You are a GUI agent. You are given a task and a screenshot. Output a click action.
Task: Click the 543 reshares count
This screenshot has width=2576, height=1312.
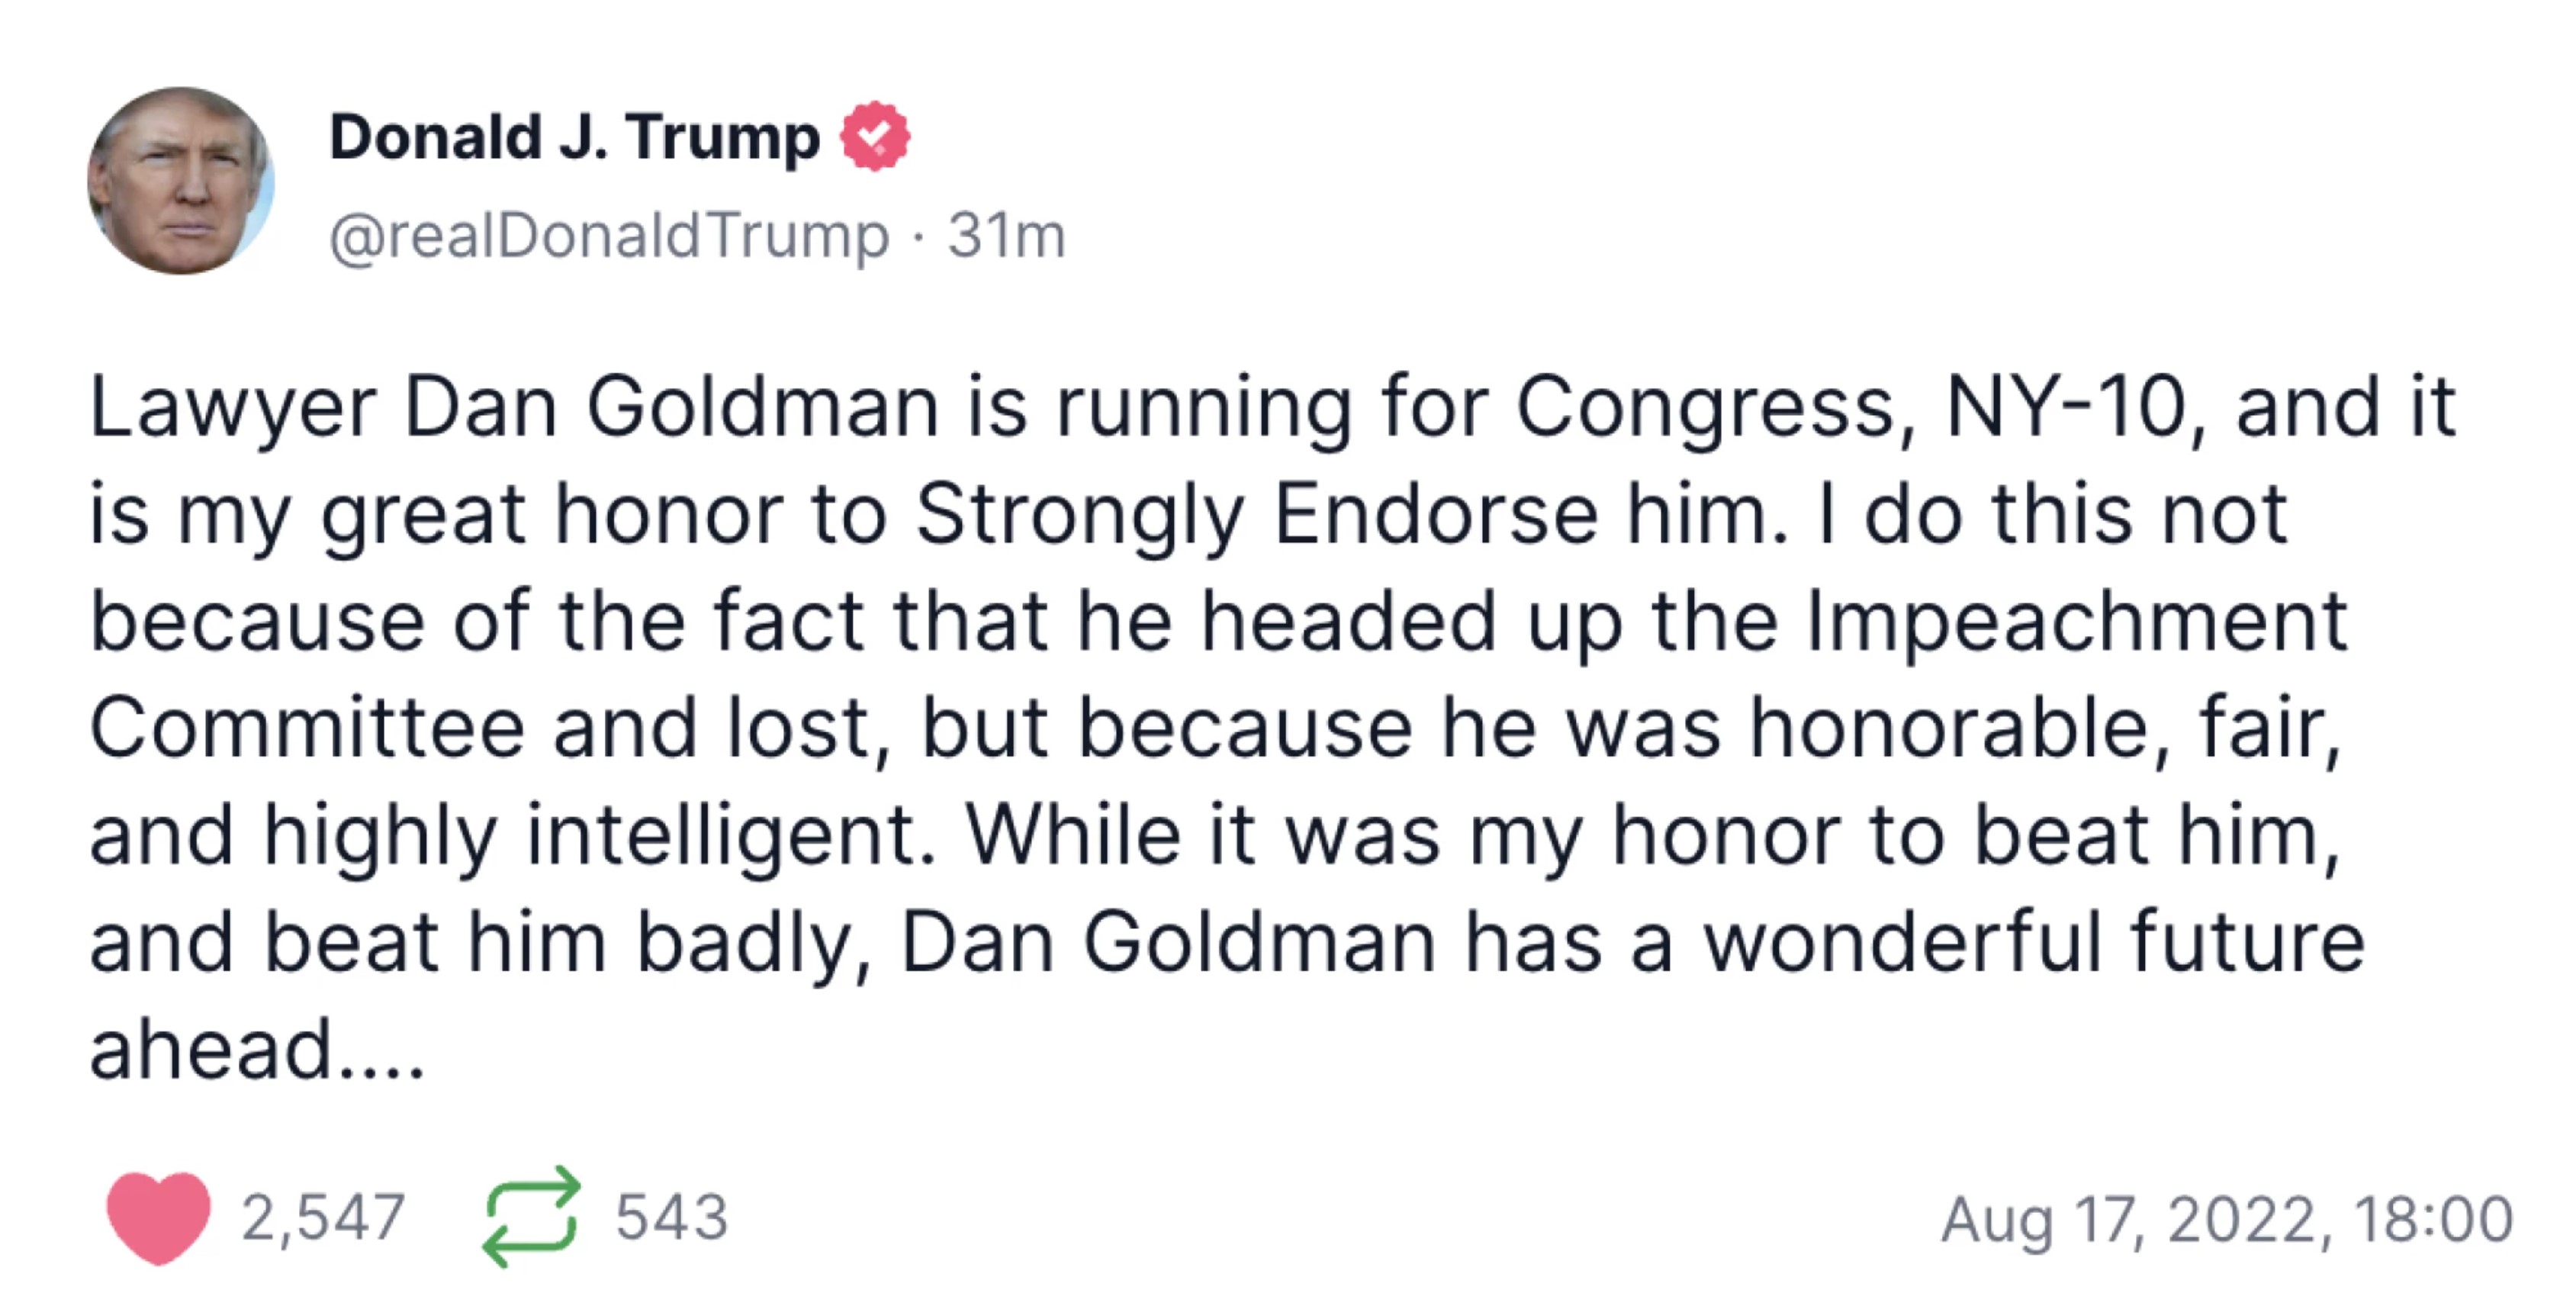(672, 1217)
